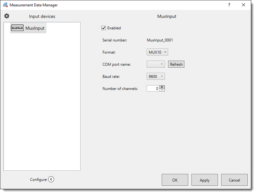This screenshot has height=194, width=256.
Task: Click the gear settings icon
Action: click(x=7, y=16)
